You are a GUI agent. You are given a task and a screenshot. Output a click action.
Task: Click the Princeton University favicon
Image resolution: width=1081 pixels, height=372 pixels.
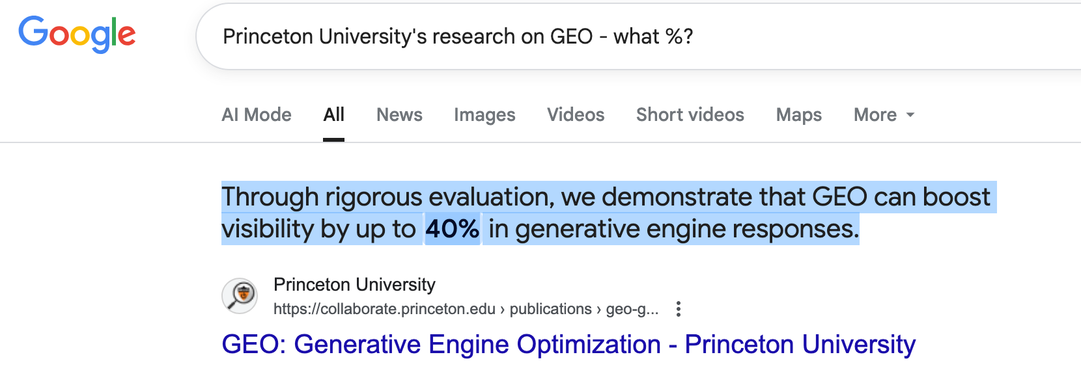tap(240, 296)
